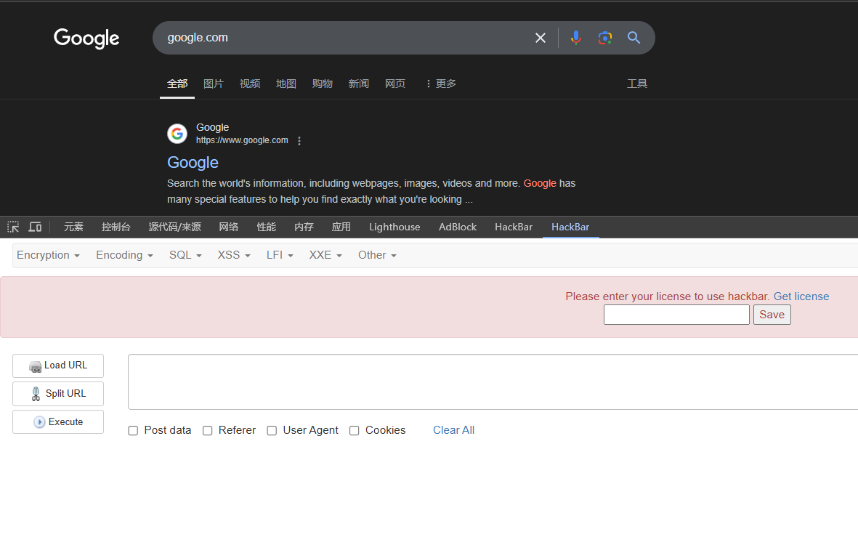Viewport: 858px width, 537px height.
Task: Toggle device toolbar icon in DevTools
Action: point(35,227)
